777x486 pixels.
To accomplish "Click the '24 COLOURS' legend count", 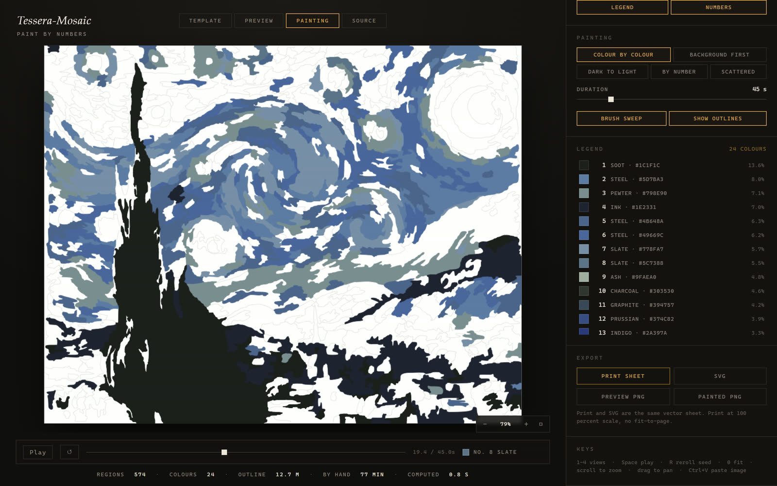I will coord(747,149).
